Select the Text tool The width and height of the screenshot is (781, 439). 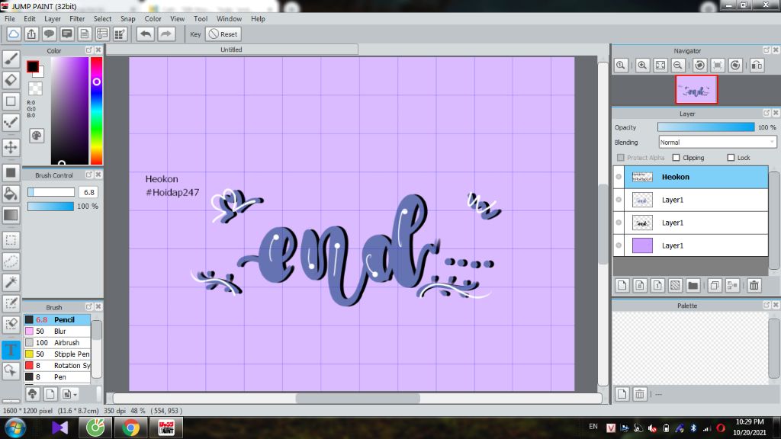point(11,349)
